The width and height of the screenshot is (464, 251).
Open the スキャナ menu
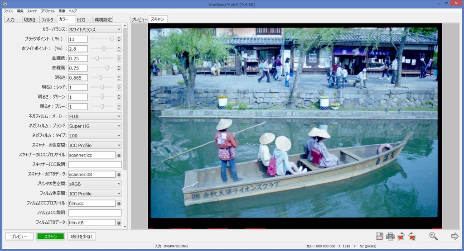point(32,11)
